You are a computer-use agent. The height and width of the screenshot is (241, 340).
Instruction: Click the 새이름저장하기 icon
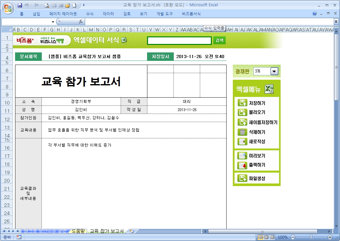(242, 122)
